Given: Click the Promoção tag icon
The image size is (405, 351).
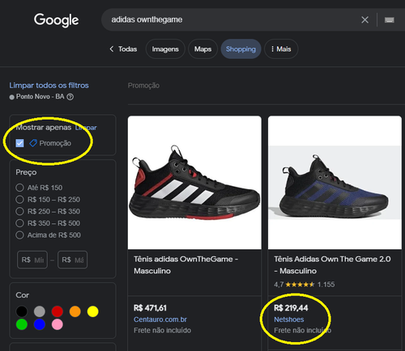Looking at the screenshot, I should pos(33,143).
